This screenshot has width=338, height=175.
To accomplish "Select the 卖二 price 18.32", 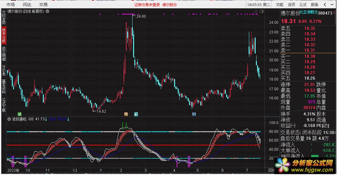I will pyautogui.click(x=309, y=45).
